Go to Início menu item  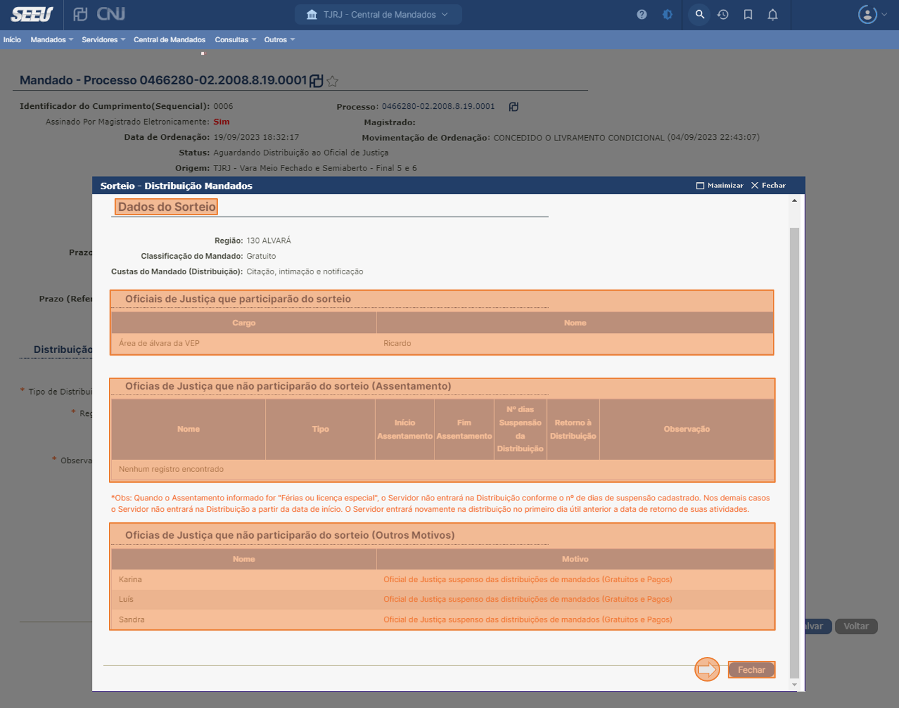[x=12, y=40]
